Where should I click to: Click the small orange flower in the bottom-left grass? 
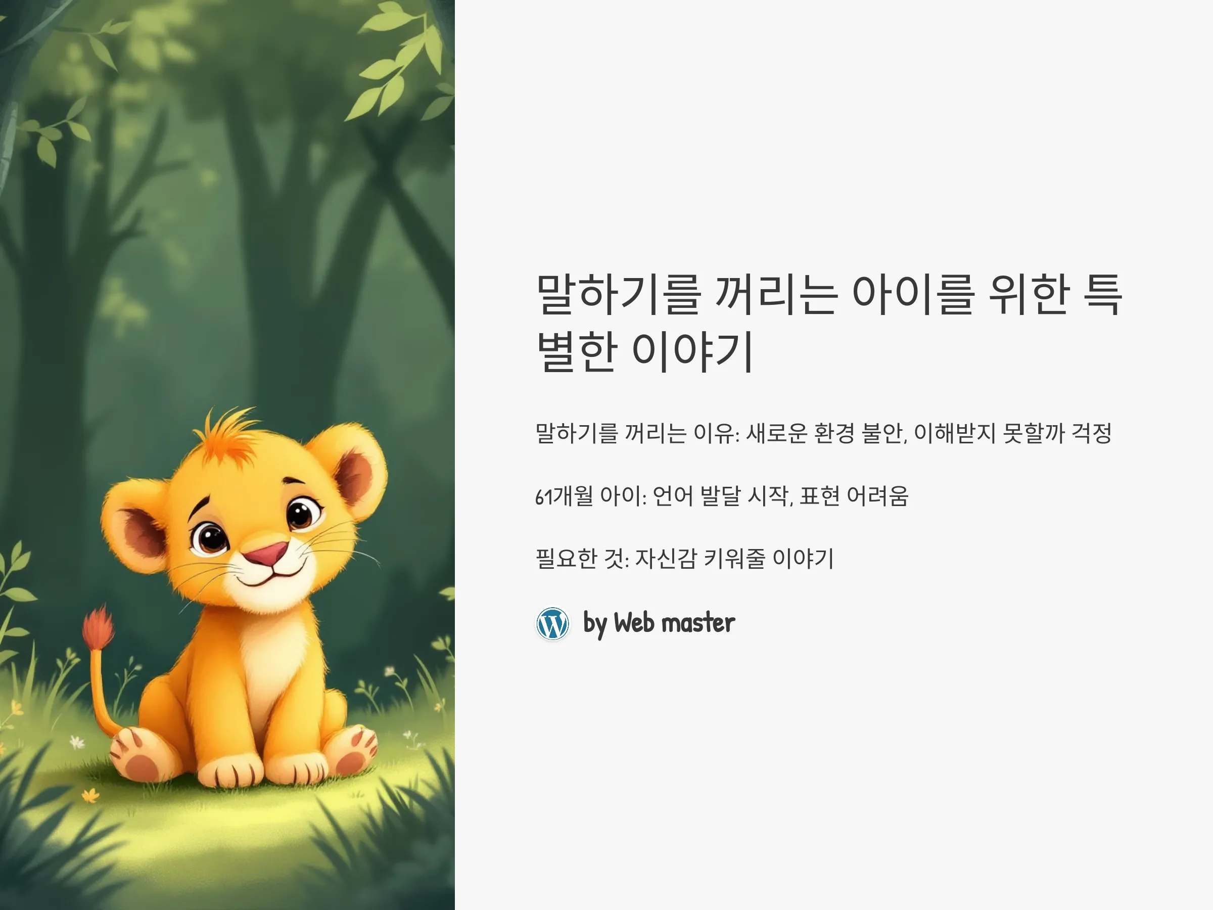[90, 795]
